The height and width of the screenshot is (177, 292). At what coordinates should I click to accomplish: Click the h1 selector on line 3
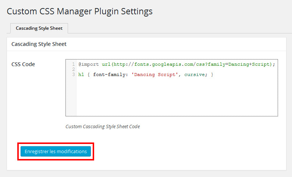[81, 75]
